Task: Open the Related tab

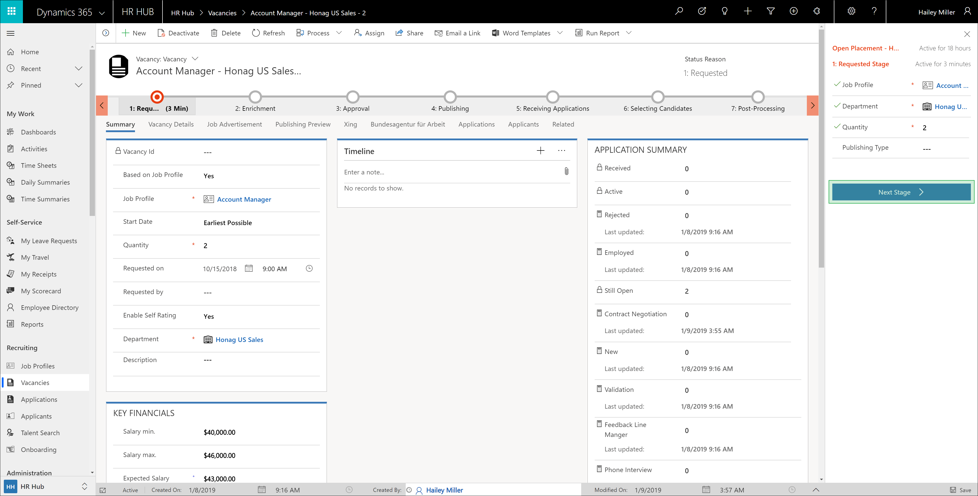Action: [x=563, y=125]
